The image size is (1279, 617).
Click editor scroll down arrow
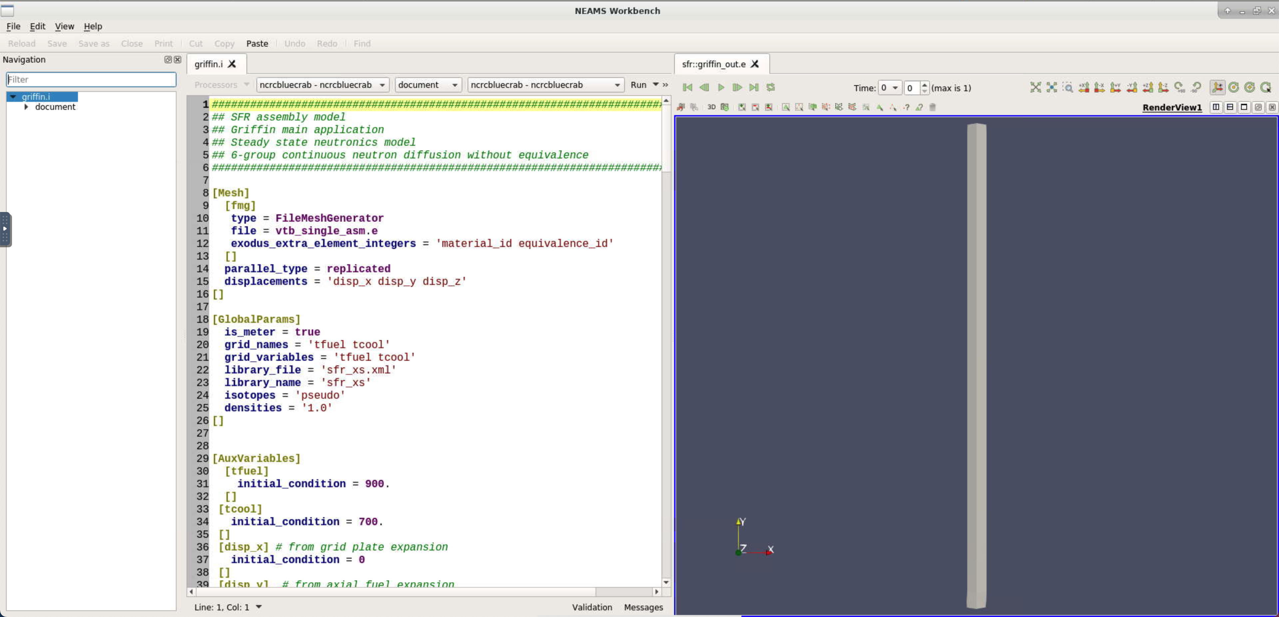click(666, 582)
